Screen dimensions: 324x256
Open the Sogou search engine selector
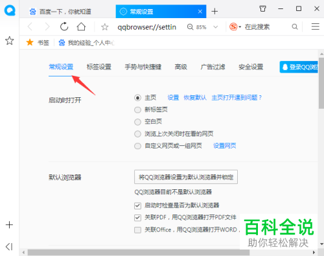235,27
